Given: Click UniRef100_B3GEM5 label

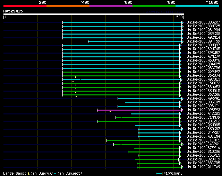Looking at the screenshot, I should point(203,102).
